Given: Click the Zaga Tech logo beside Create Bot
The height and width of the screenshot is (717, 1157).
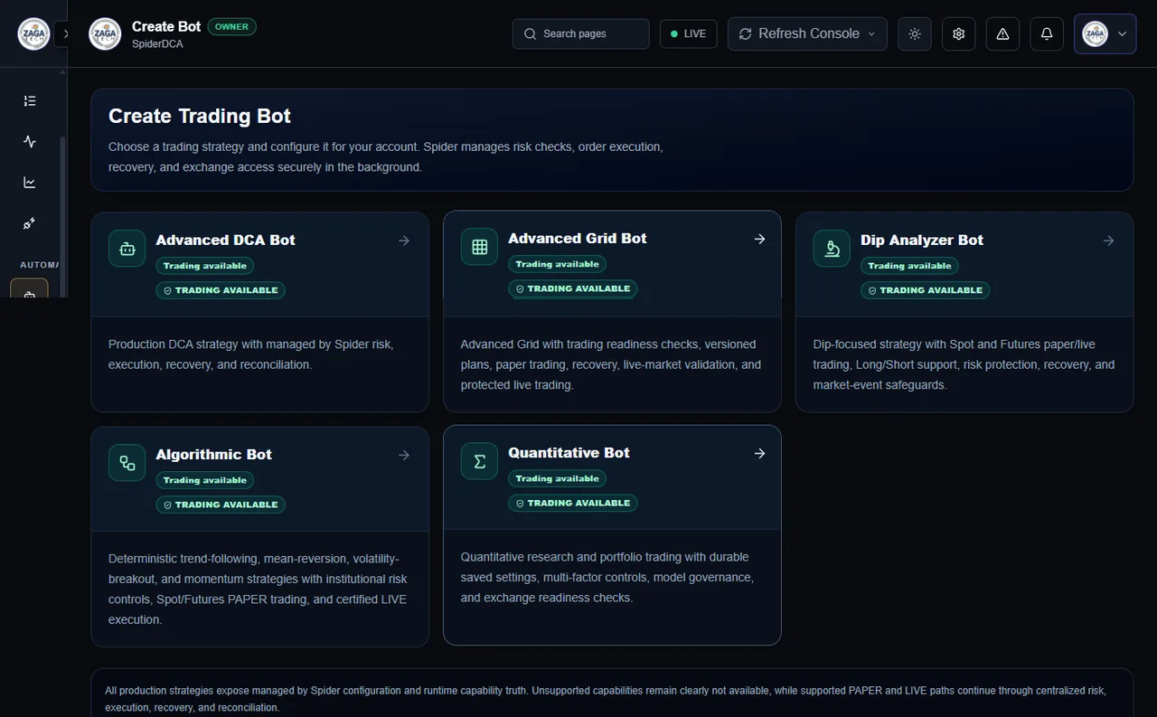Looking at the screenshot, I should tap(105, 33).
